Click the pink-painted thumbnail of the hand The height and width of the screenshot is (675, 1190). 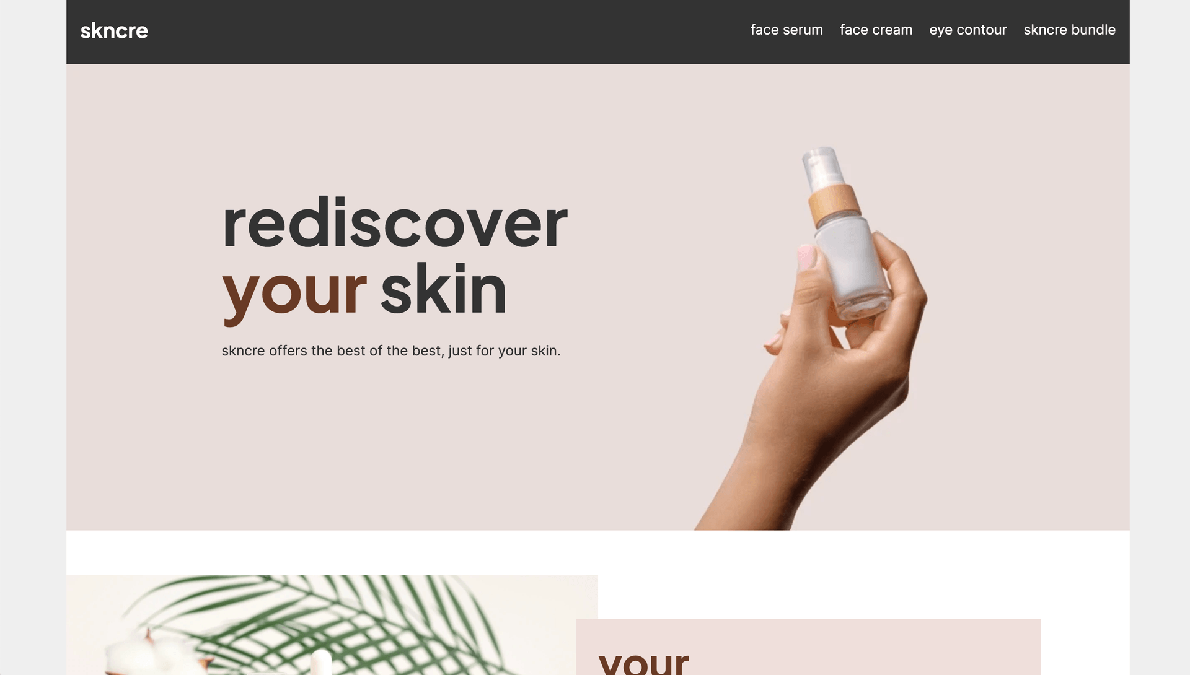coord(806,258)
